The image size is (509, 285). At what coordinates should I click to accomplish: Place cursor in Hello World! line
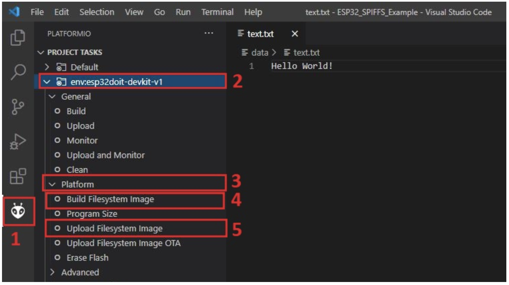(x=302, y=66)
